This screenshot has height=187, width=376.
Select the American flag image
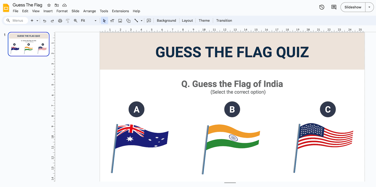pyautogui.click(x=323, y=148)
